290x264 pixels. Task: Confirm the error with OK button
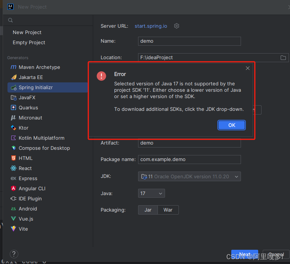tap(232, 125)
